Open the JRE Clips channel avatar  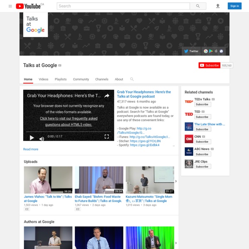point(189,164)
